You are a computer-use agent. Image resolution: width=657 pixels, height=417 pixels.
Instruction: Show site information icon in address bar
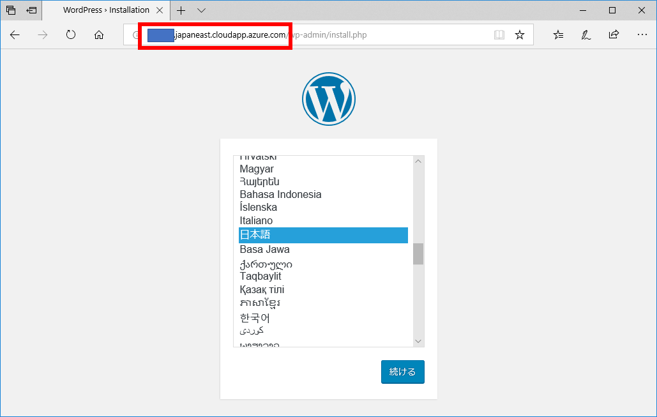point(135,34)
